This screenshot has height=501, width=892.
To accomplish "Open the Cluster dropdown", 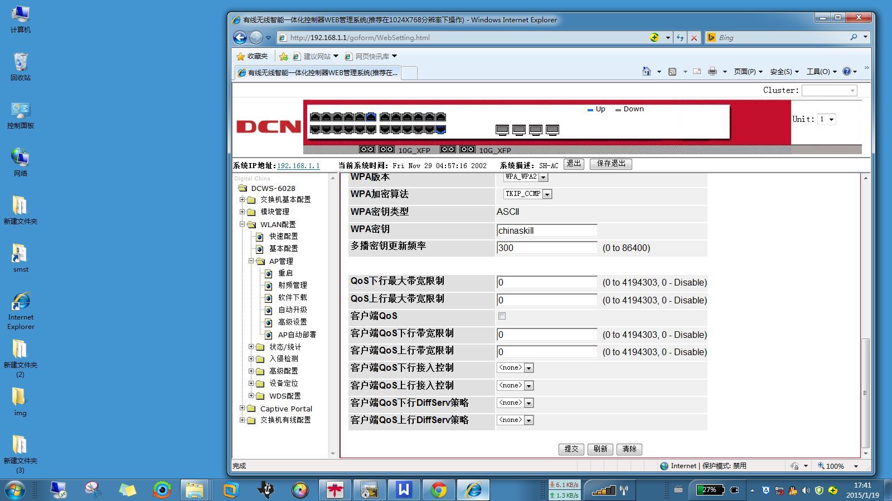I will (830, 90).
